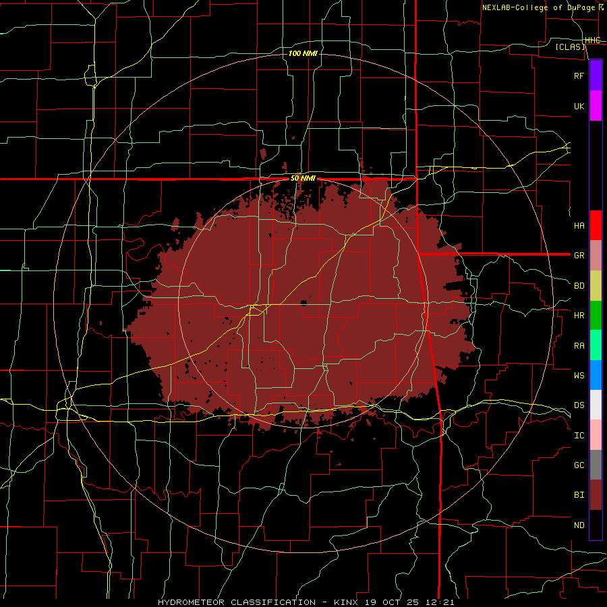Click the RF legend label

(x=579, y=76)
